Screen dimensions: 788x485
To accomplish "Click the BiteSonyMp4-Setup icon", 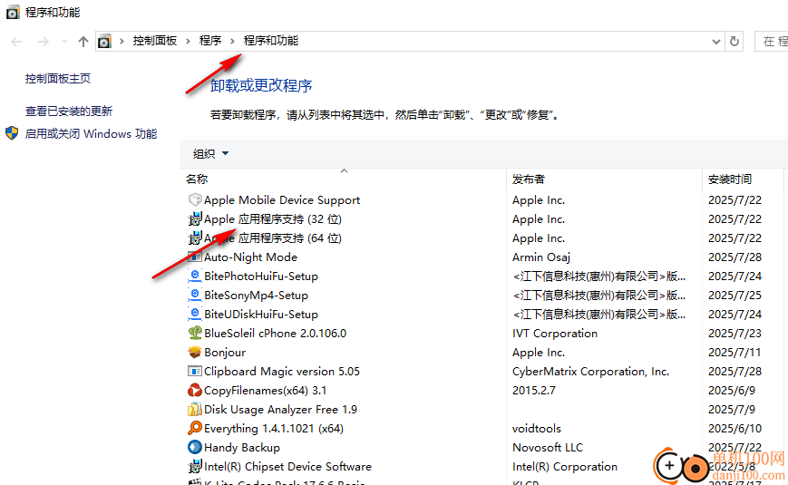I will coord(195,295).
